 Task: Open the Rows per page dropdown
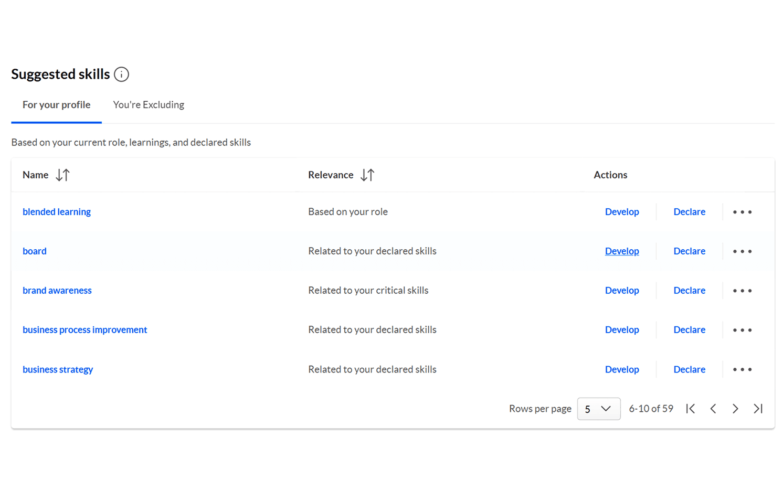click(x=598, y=409)
